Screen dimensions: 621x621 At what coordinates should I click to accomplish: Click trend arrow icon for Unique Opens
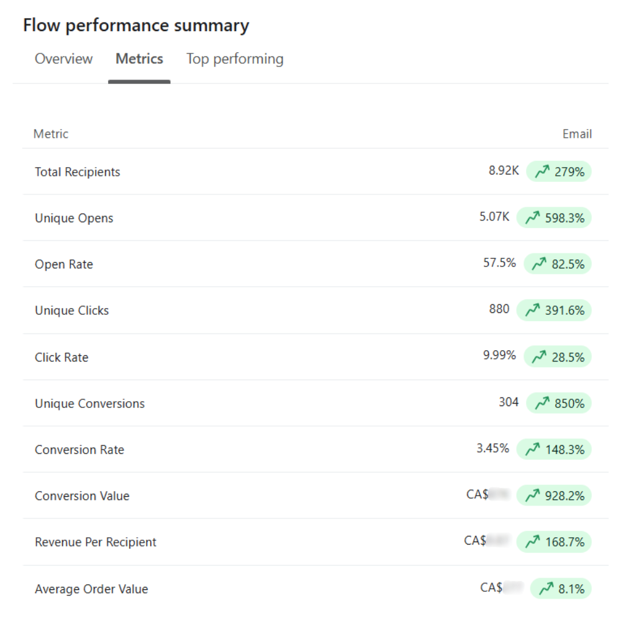(x=532, y=218)
